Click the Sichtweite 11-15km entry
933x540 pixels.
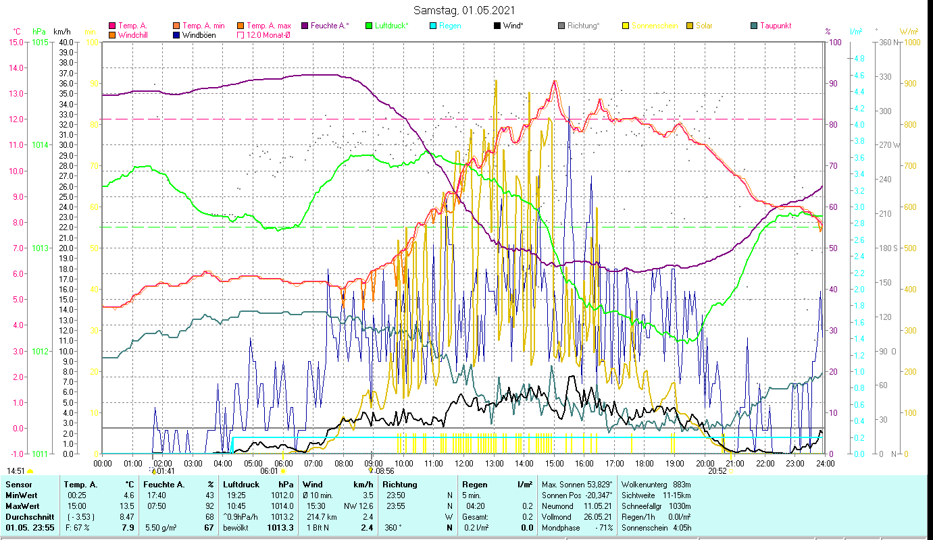pyautogui.click(x=656, y=495)
